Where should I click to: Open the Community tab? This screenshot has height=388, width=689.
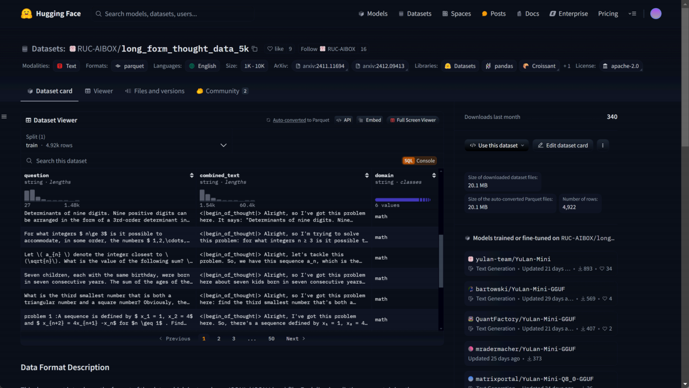click(x=222, y=91)
